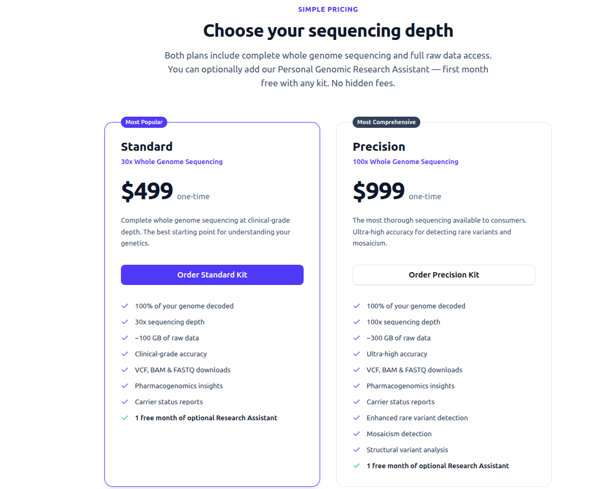The image size is (603, 489).
Task: Click 100x Whole Genome Sequencing subtitle
Action: pyautogui.click(x=405, y=161)
